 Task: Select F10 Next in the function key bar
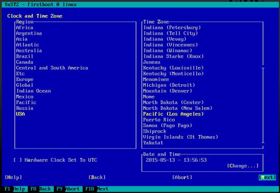pyautogui.click(x=97, y=189)
